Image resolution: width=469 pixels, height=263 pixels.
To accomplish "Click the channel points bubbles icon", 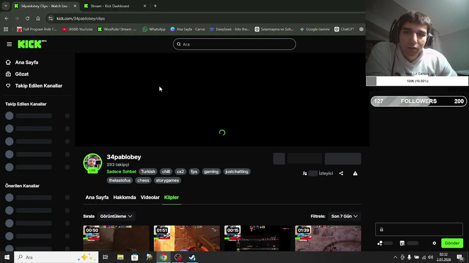I will [380, 243].
